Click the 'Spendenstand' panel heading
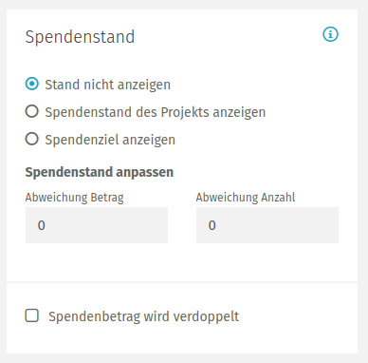This screenshot has height=363, width=368. point(80,37)
